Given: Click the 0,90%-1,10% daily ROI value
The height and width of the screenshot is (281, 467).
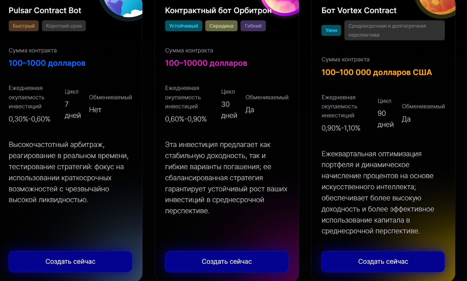Looking at the screenshot, I should tap(341, 128).
